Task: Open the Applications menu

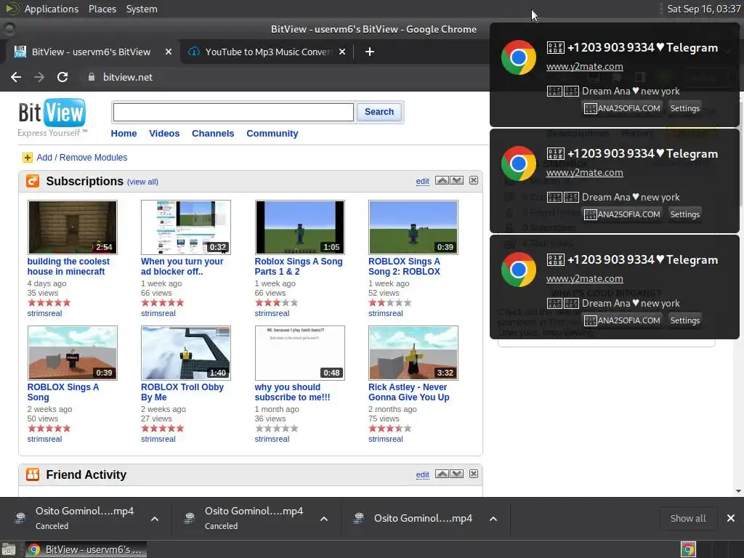Action: [52, 9]
